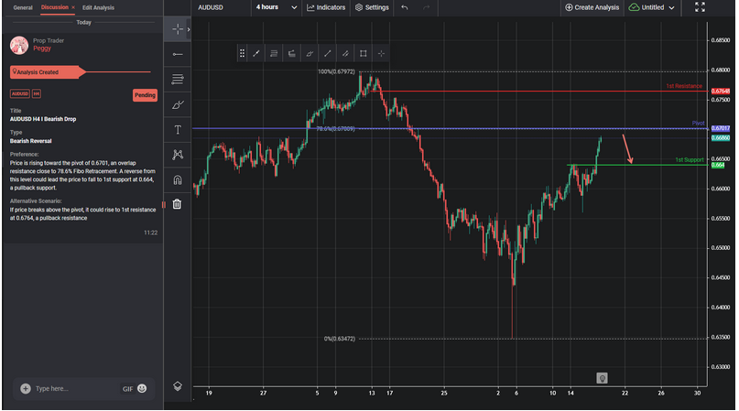
Task: Select Fib retracement in floating toolbar
Action: click(274, 53)
